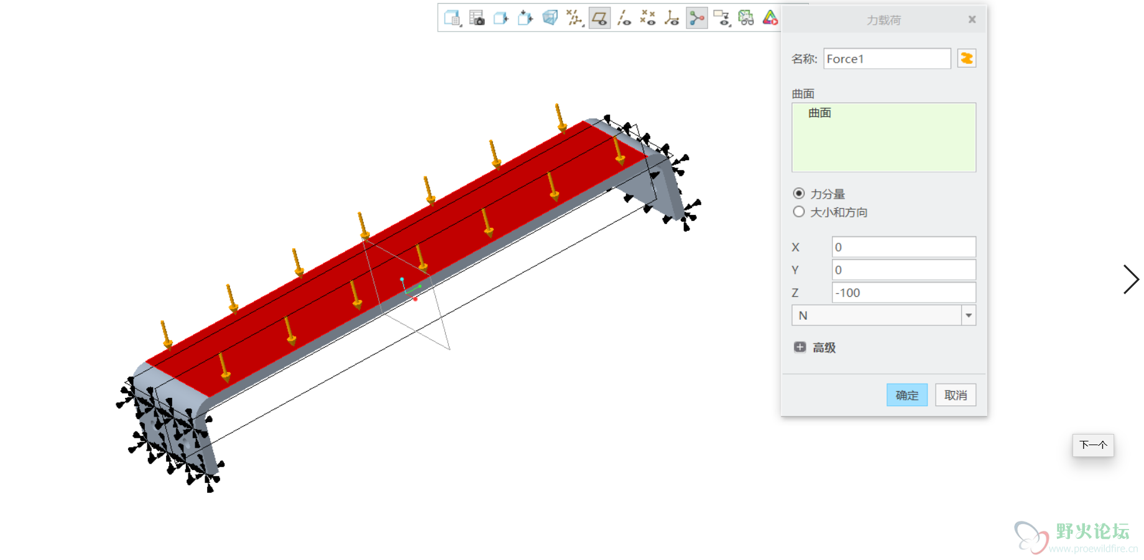
Task: Click the colorful triangle play icon
Action: tap(770, 18)
